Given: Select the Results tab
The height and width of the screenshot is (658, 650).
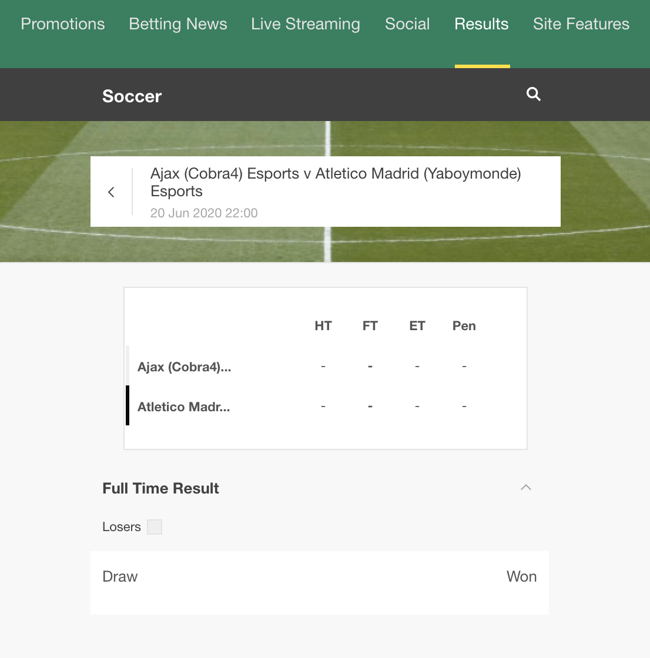Looking at the screenshot, I should [481, 24].
